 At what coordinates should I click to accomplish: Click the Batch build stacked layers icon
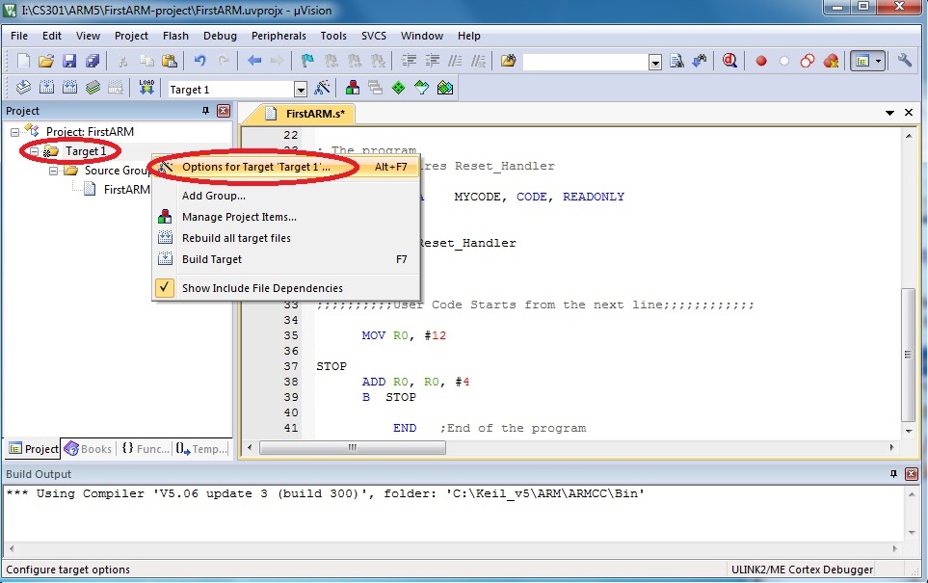(93, 89)
